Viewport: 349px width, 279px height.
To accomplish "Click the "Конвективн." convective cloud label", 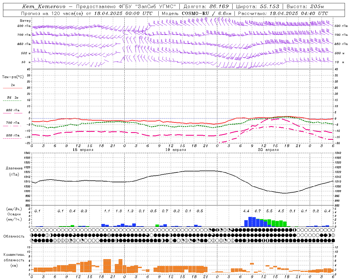I will click(x=14, y=255).
